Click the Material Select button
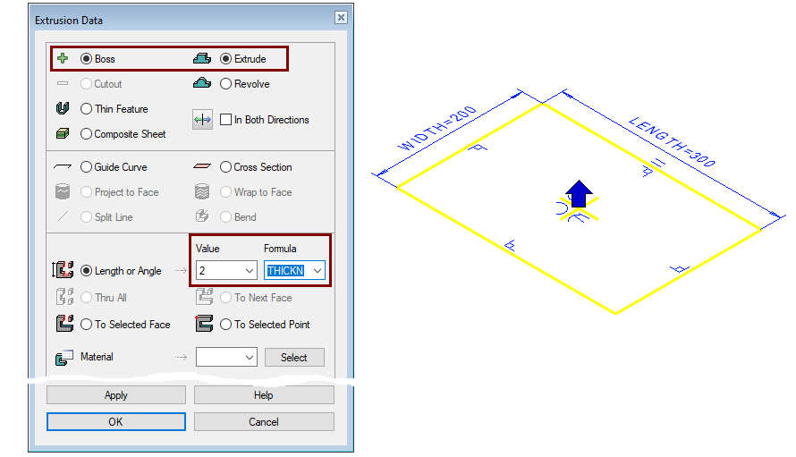 (x=294, y=358)
